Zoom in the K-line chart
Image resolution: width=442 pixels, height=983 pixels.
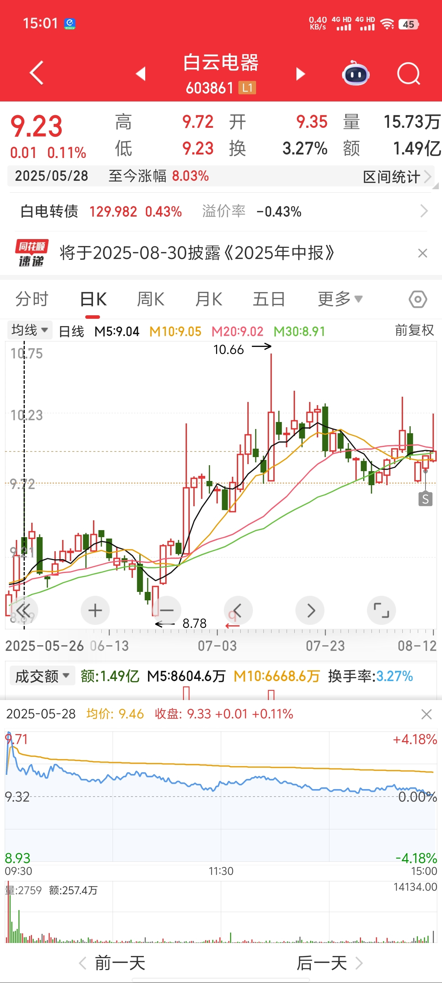[95, 611]
